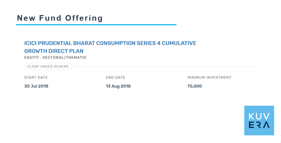Click the KUV letters in the logo

click(259, 116)
